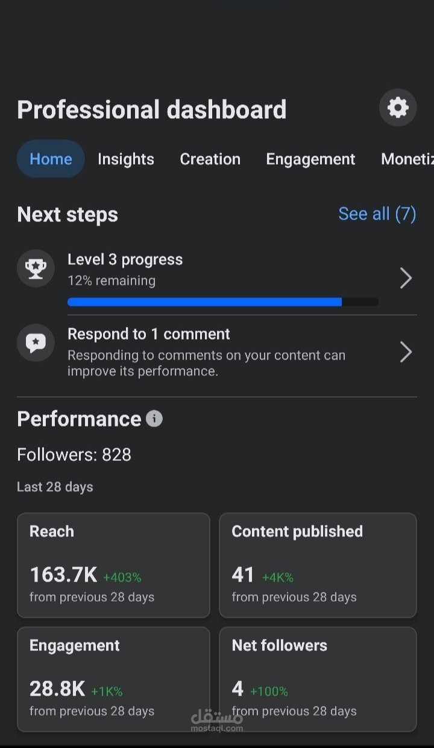This screenshot has height=748, width=434.
Task: Tap the Followers: 828 count
Action: coord(74,454)
